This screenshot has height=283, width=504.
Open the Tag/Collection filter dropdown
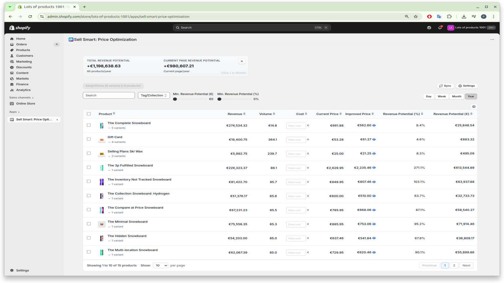pos(154,95)
